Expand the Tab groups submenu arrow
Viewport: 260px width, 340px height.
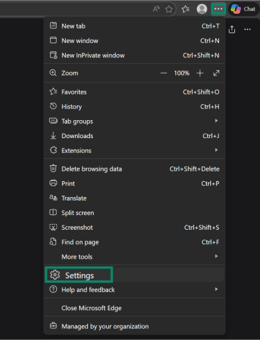(x=216, y=121)
